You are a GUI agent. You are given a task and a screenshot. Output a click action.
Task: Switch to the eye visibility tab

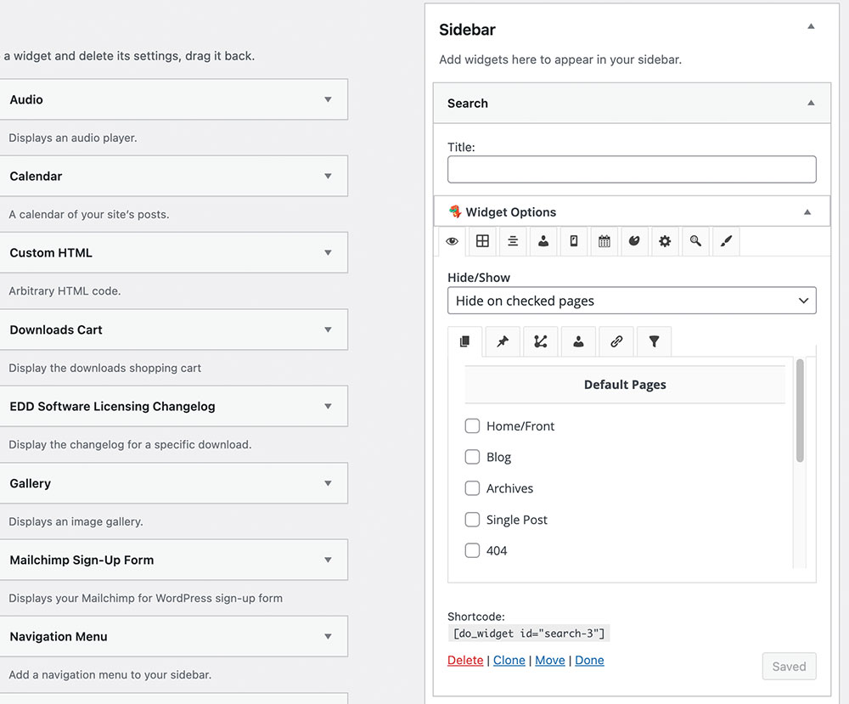coord(452,241)
